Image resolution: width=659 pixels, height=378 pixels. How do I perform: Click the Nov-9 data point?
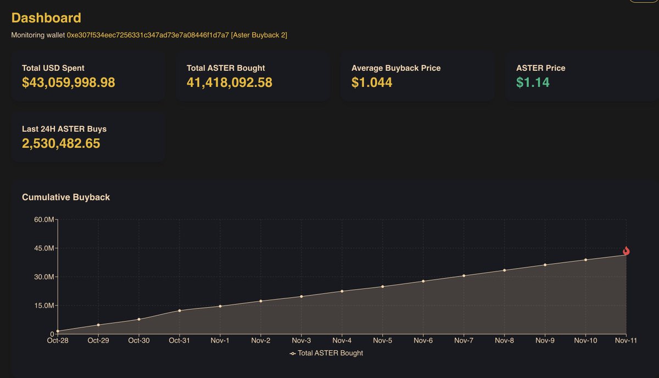click(x=545, y=264)
